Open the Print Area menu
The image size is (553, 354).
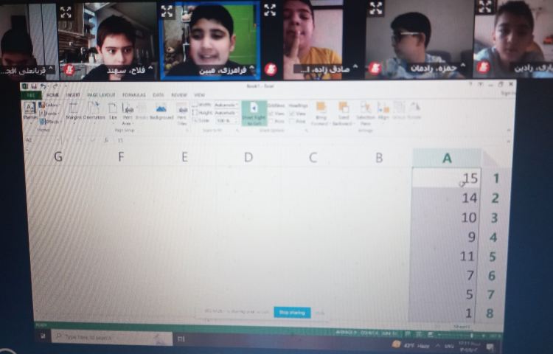tap(127, 113)
